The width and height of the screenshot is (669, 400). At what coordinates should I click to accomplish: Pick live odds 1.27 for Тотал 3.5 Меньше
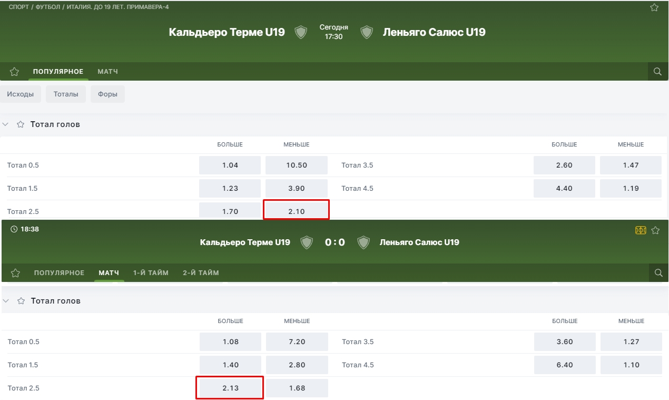click(631, 342)
